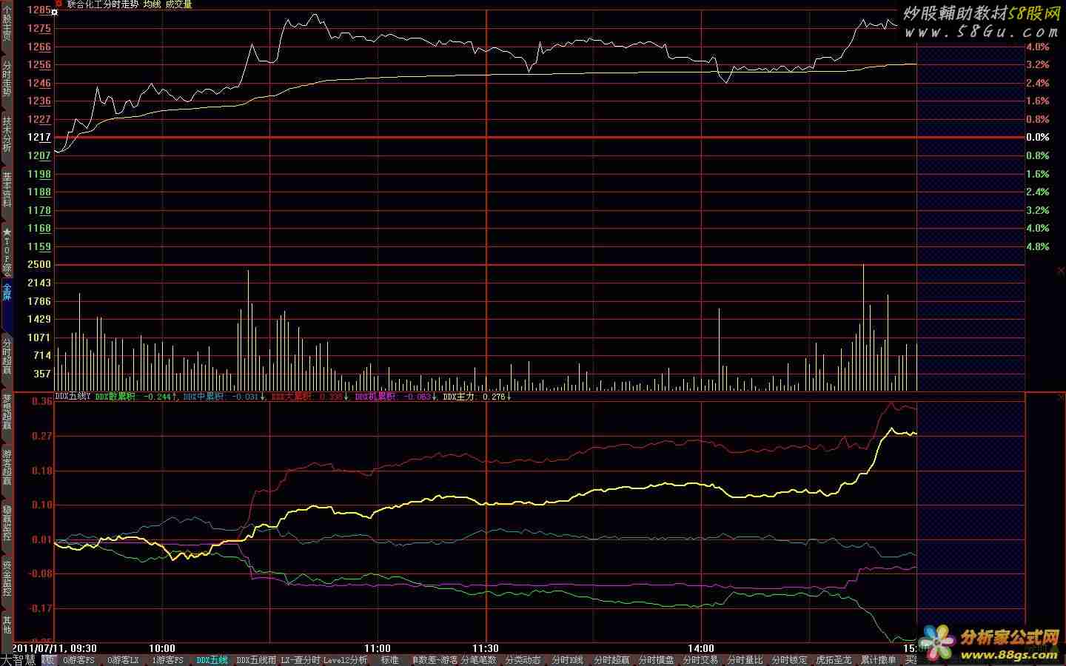Viewport: 1066px width, 666px height.
Task: Select the 虎拓圣龙 bottom tab
Action: (834, 660)
